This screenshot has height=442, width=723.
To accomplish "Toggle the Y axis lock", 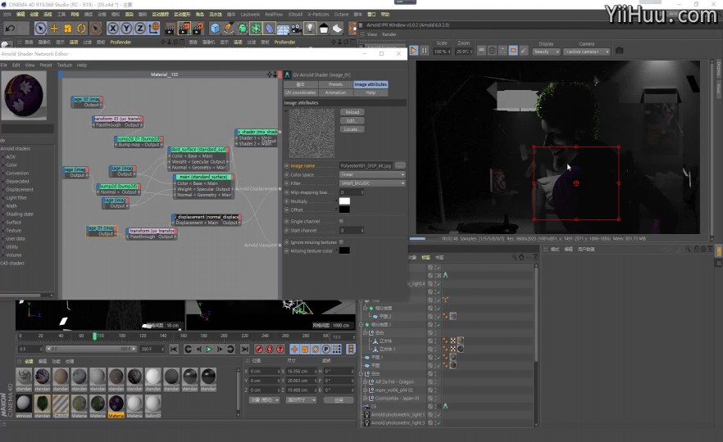I will [x=126, y=29].
